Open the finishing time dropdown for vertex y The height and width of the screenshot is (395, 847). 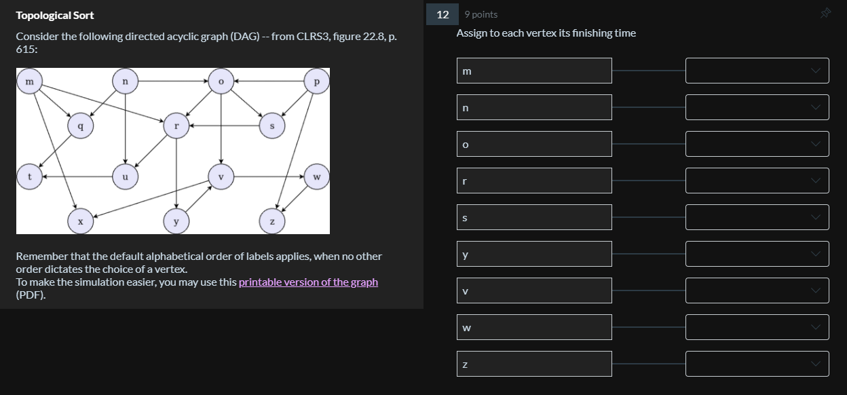[757, 253]
